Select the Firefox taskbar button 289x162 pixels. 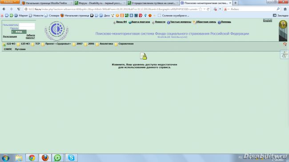(45, 158)
